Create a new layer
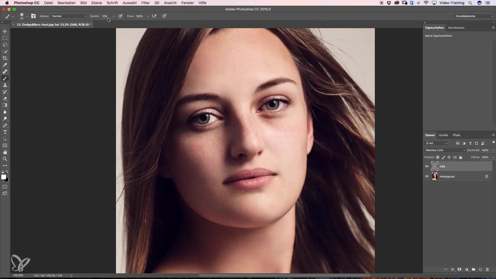 click(x=481, y=269)
